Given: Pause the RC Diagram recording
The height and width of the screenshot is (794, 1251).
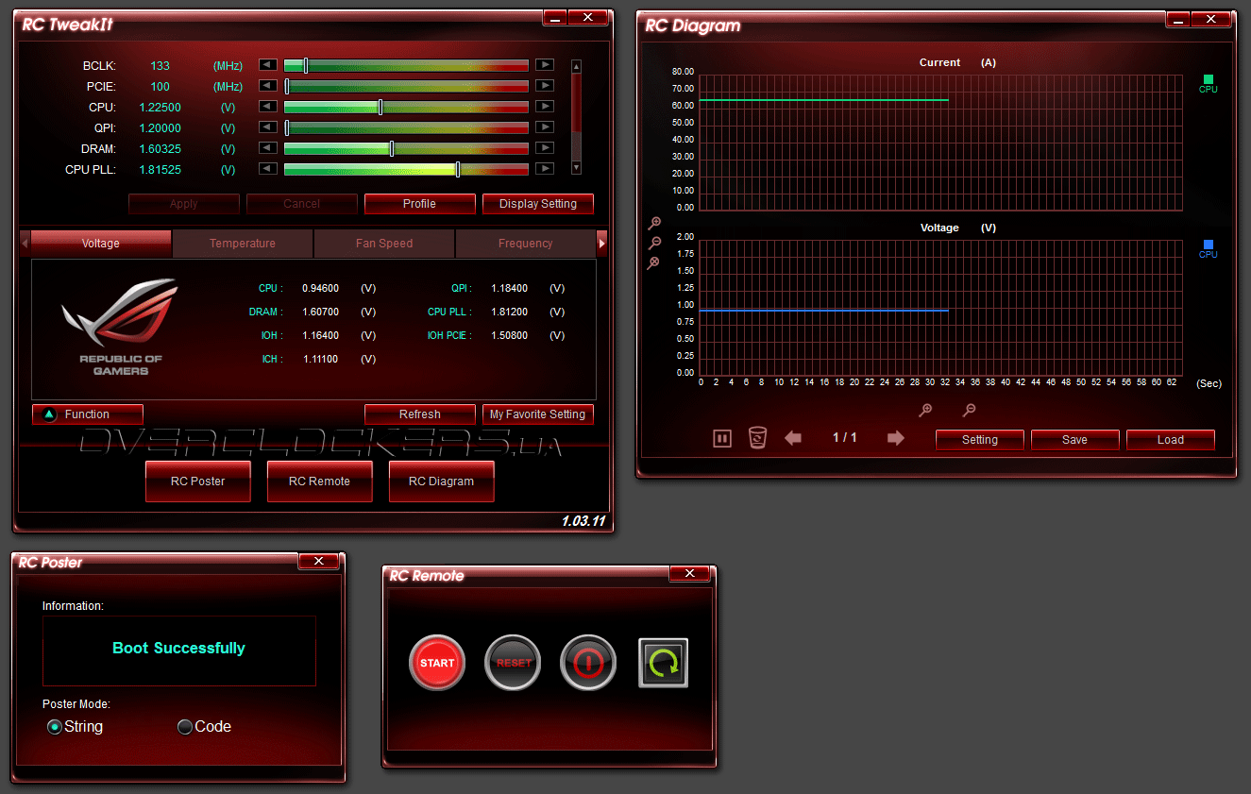Looking at the screenshot, I should 722,438.
